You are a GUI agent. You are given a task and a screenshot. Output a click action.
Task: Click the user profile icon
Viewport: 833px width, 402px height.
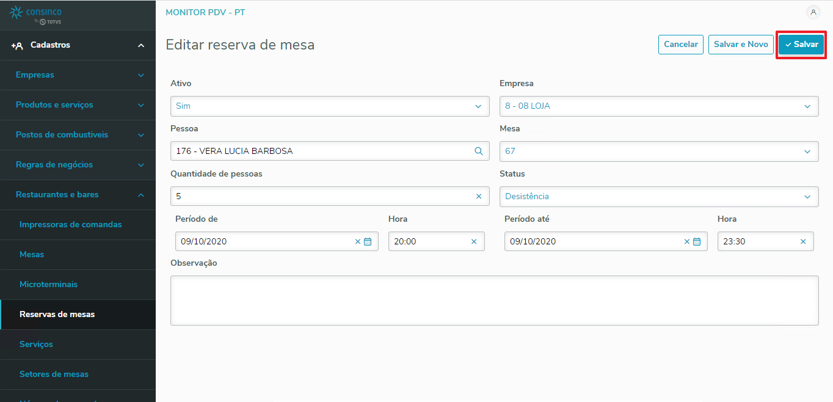813,12
